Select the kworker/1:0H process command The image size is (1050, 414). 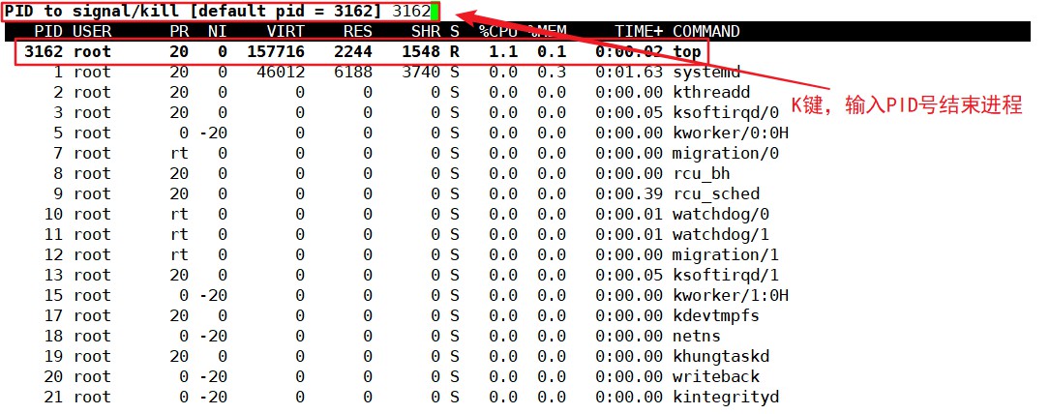pos(731,296)
